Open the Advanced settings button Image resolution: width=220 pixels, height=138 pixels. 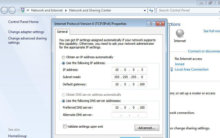[147, 128]
